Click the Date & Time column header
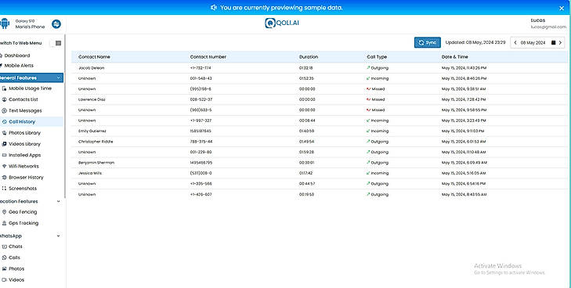 [x=454, y=57]
